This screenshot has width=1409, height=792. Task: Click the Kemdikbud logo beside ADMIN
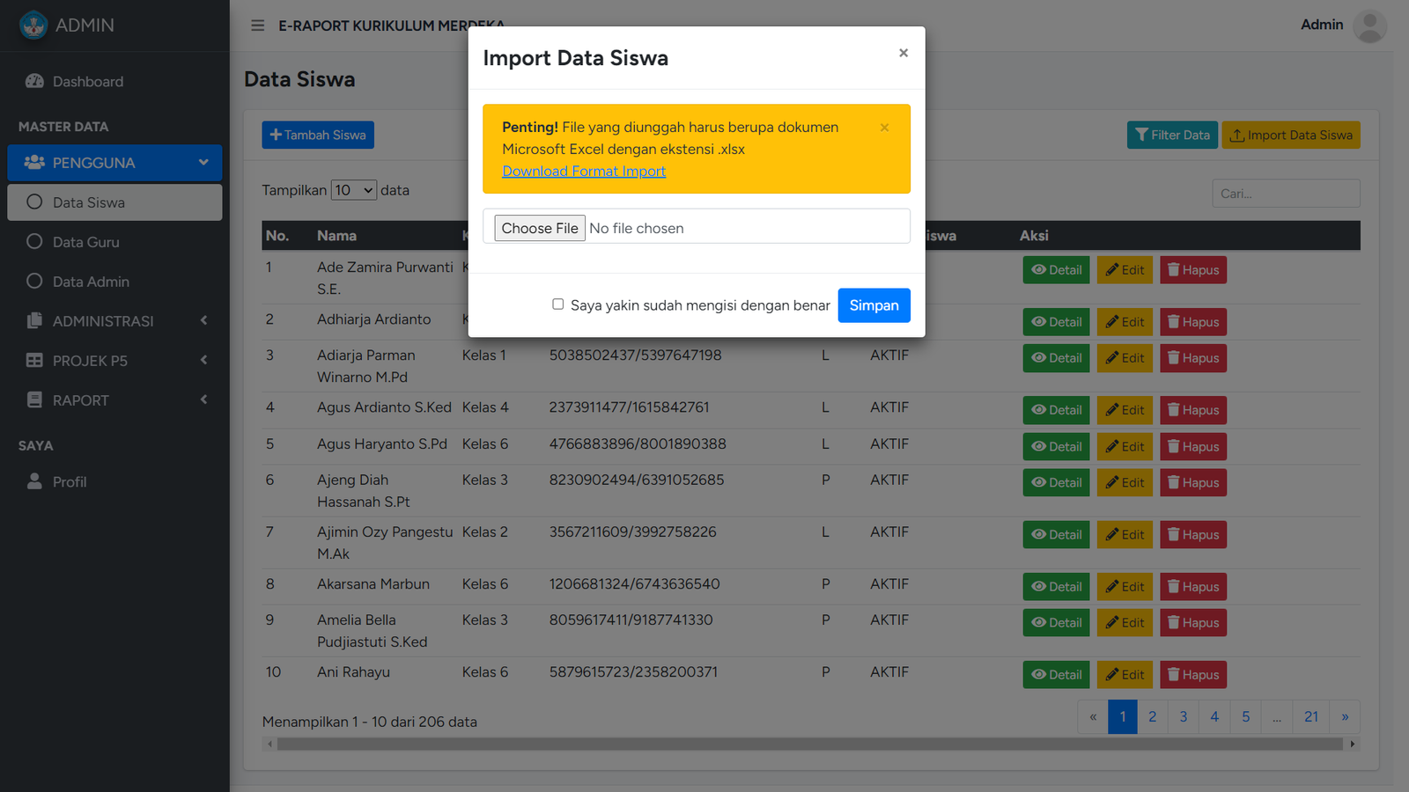(x=33, y=26)
